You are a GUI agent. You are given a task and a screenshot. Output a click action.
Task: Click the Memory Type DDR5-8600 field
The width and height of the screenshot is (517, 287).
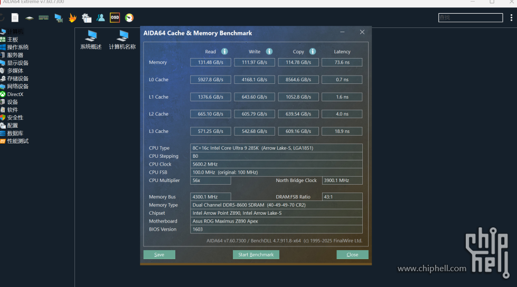pyautogui.click(x=276, y=205)
